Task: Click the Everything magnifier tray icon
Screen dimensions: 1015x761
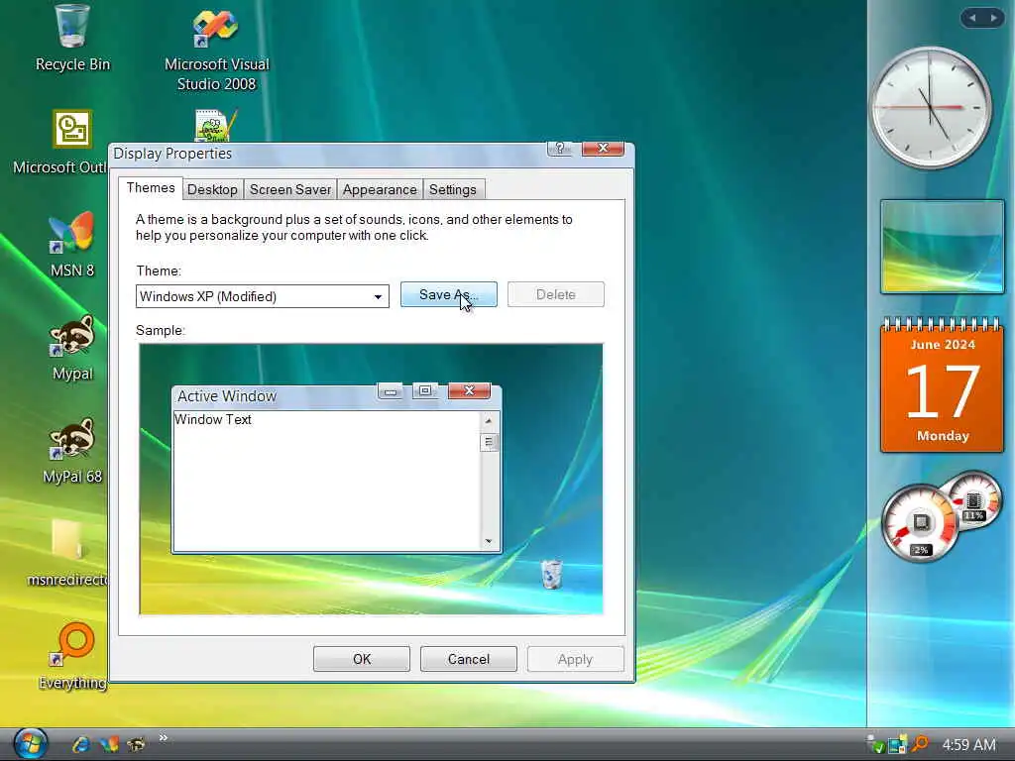Action: pyautogui.click(x=919, y=744)
